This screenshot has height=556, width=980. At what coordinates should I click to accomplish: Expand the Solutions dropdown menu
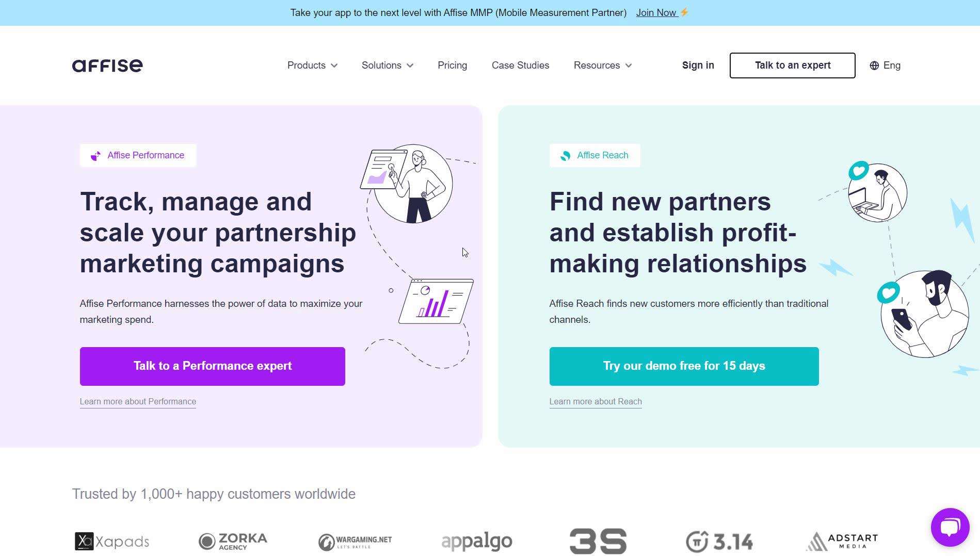387,66
